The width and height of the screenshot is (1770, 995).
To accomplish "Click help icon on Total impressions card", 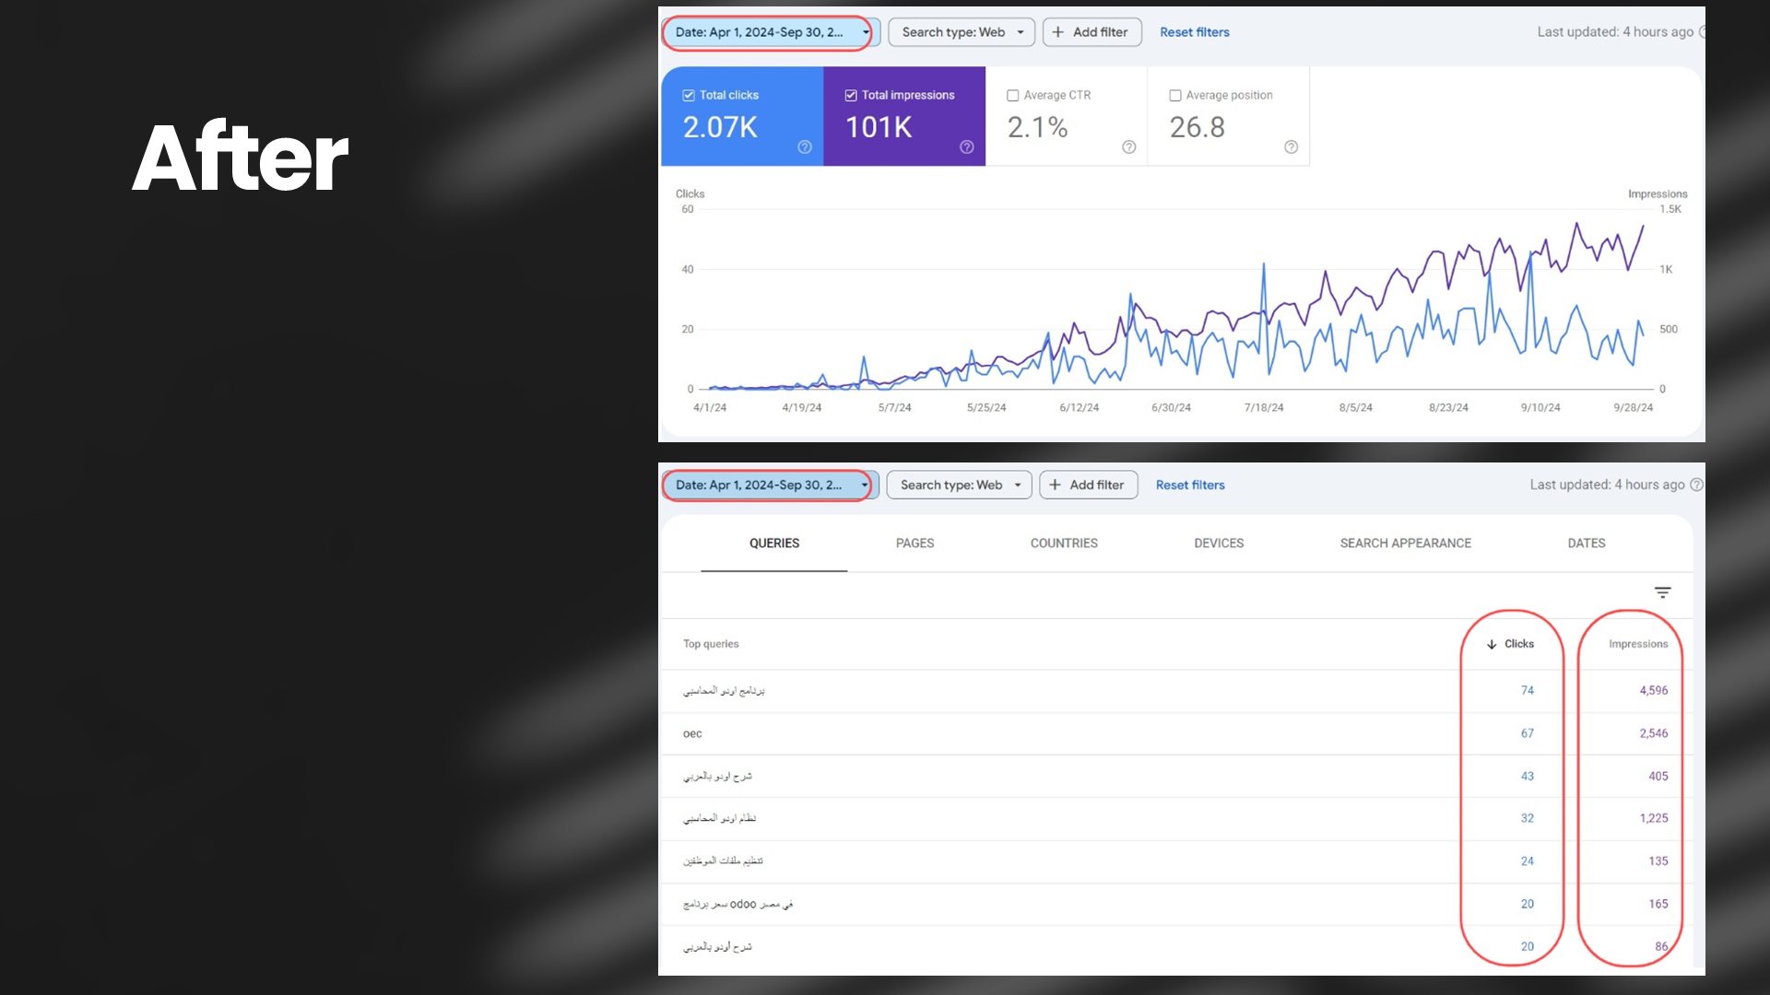I will pyautogui.click(x=966, y=147).
